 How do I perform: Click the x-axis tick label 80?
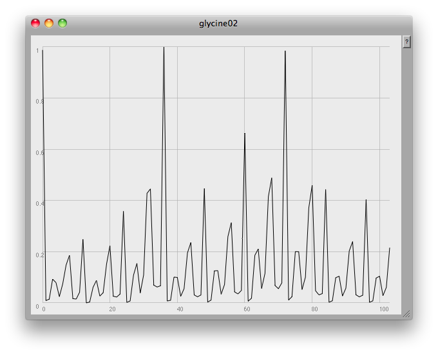[314, 309]
